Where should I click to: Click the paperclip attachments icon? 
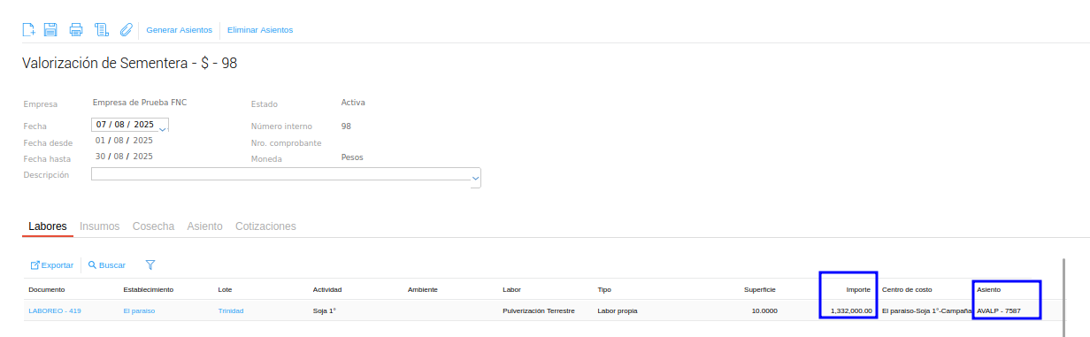click(x=126, y=29)
